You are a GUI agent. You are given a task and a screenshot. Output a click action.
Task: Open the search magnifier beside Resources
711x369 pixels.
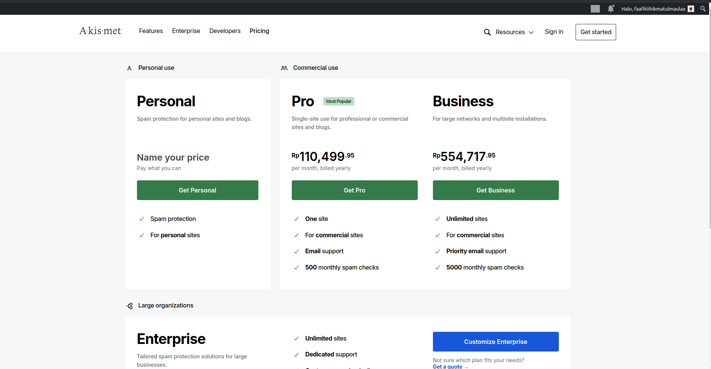[487, 32]
